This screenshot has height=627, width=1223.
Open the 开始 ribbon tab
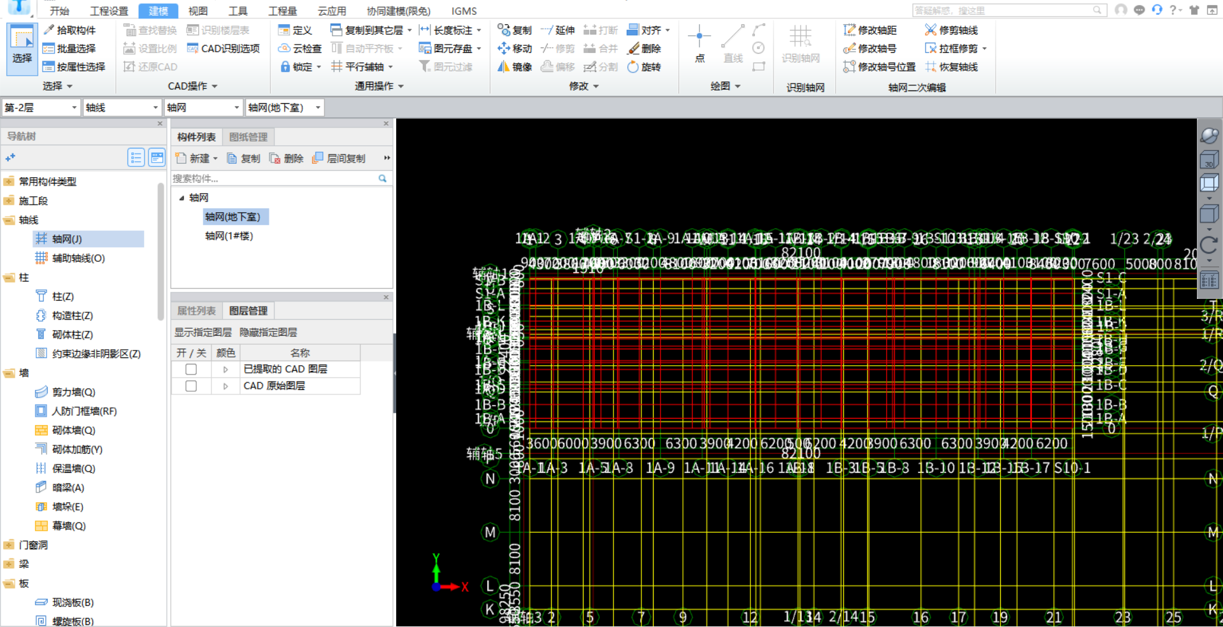click(x=59, y=11)
